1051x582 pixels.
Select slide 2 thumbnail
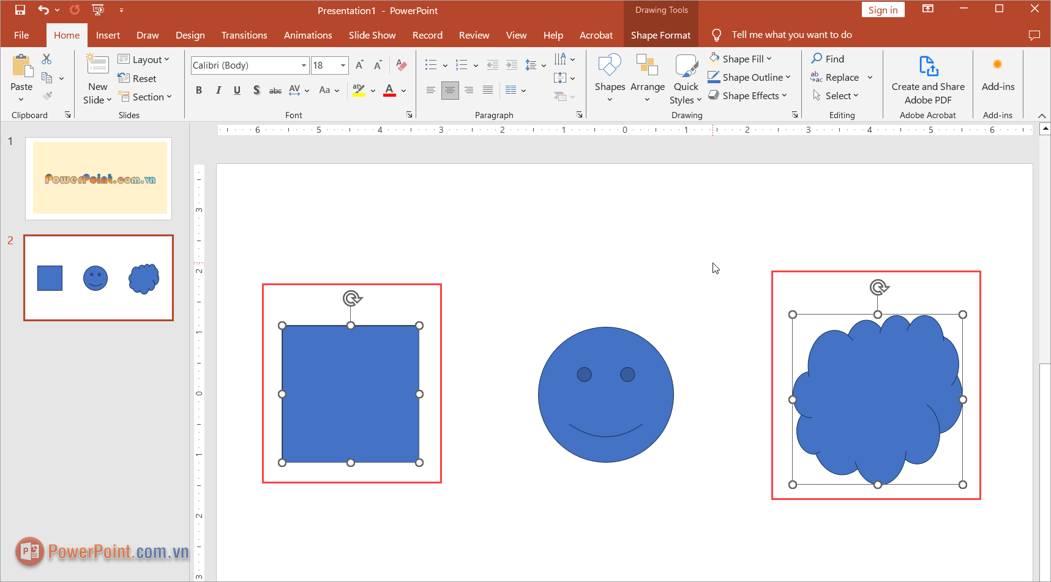(x=99, y=278)
